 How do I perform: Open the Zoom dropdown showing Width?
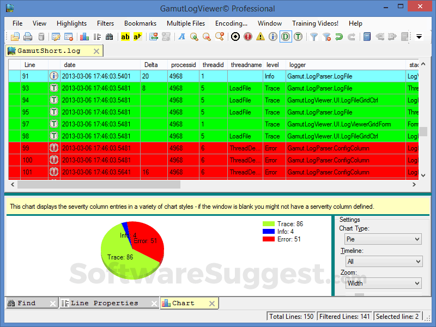(383, 283)
